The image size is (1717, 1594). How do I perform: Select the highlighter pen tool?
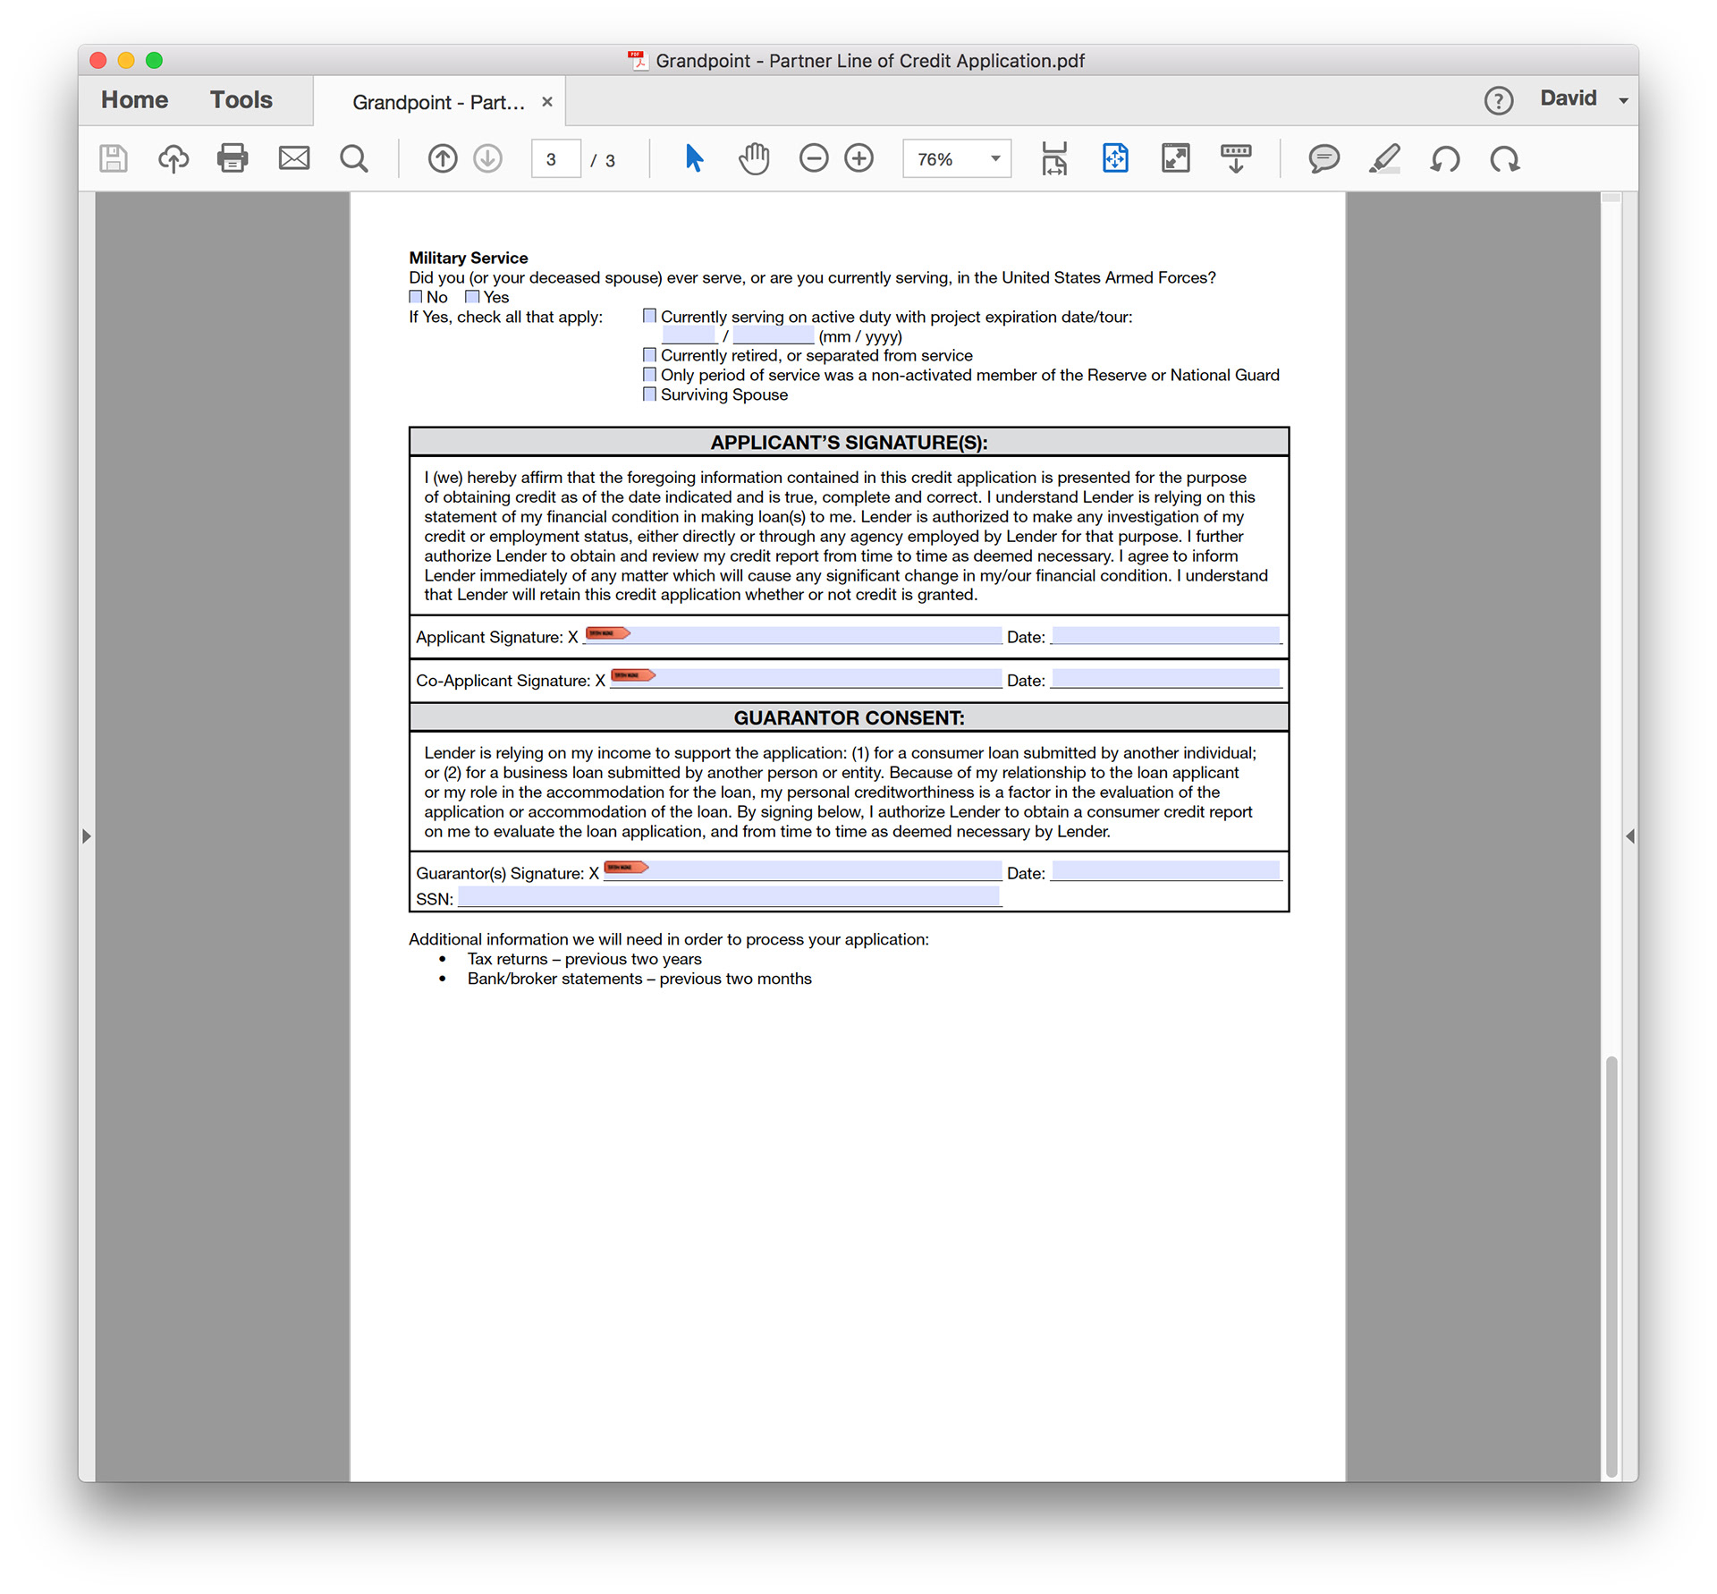pyautogui.click(x=1384, y=159)
